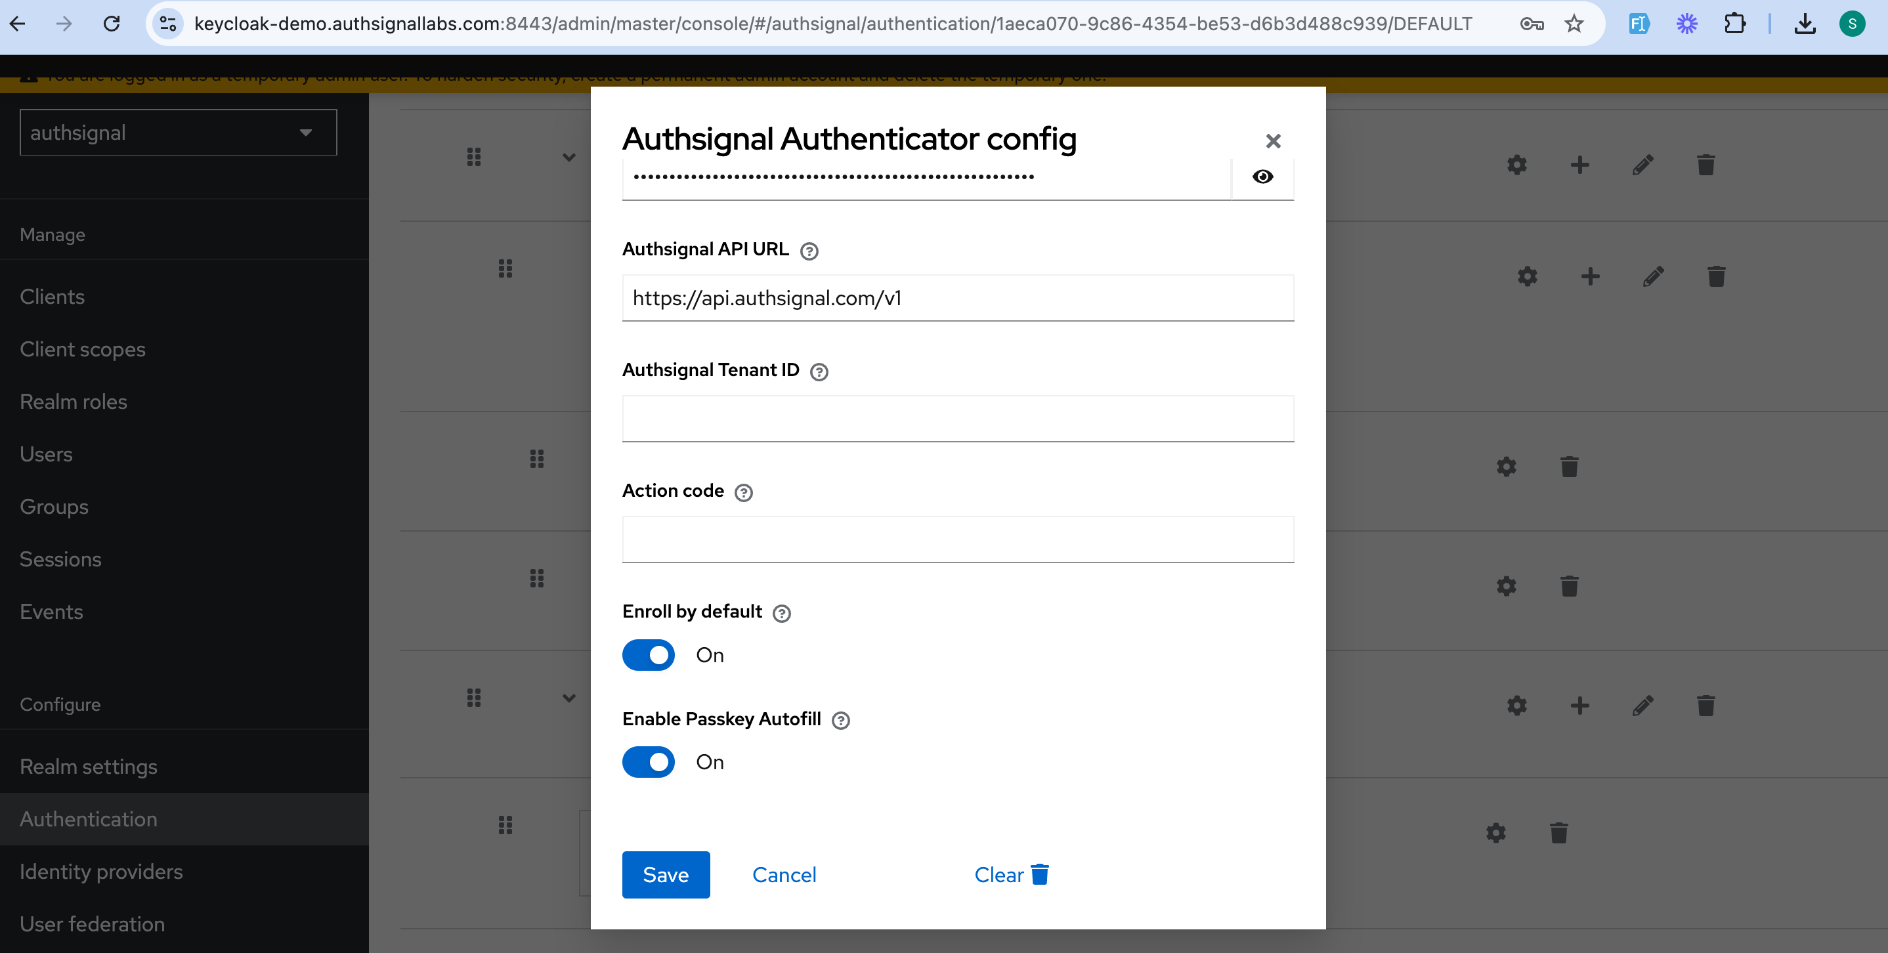Collapse the lower flow row chevron
1888x953 pixels.
pos(569,698)
